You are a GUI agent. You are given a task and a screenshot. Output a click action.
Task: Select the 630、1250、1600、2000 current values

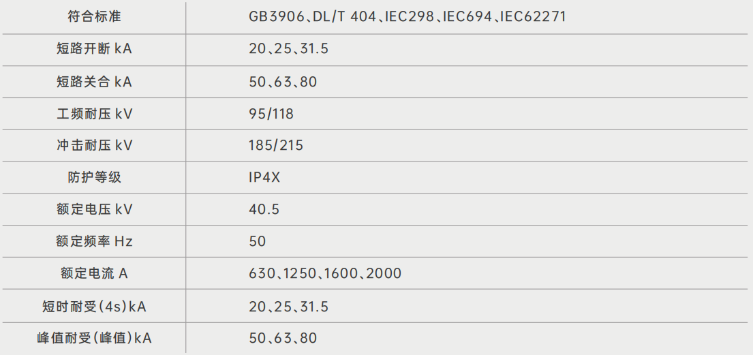tap(325, 274)
